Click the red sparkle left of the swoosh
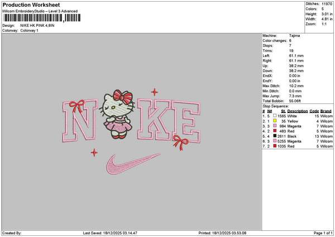Image resolution: width=335 pixels, height=237 pixels. tap(94, 153)
